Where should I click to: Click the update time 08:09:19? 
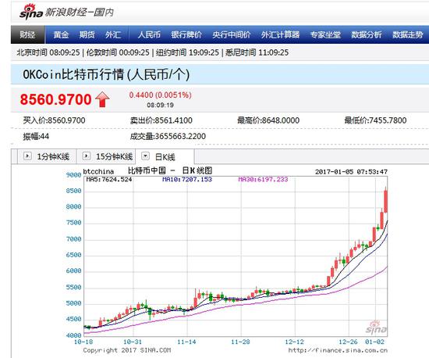(161, 105)
